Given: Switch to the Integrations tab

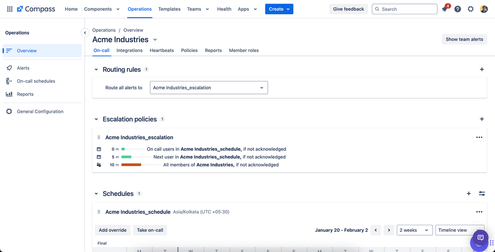Looking at the screenshot, I should 129,50.
